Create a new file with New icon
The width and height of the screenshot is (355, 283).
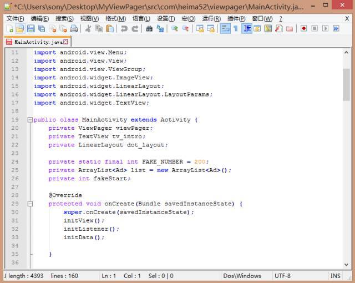tap(9, 29)
